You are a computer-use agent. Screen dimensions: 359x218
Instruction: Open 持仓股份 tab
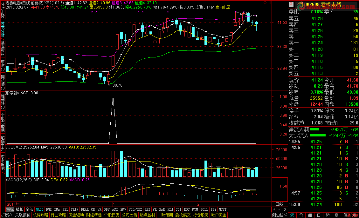(x=201, y=215)
